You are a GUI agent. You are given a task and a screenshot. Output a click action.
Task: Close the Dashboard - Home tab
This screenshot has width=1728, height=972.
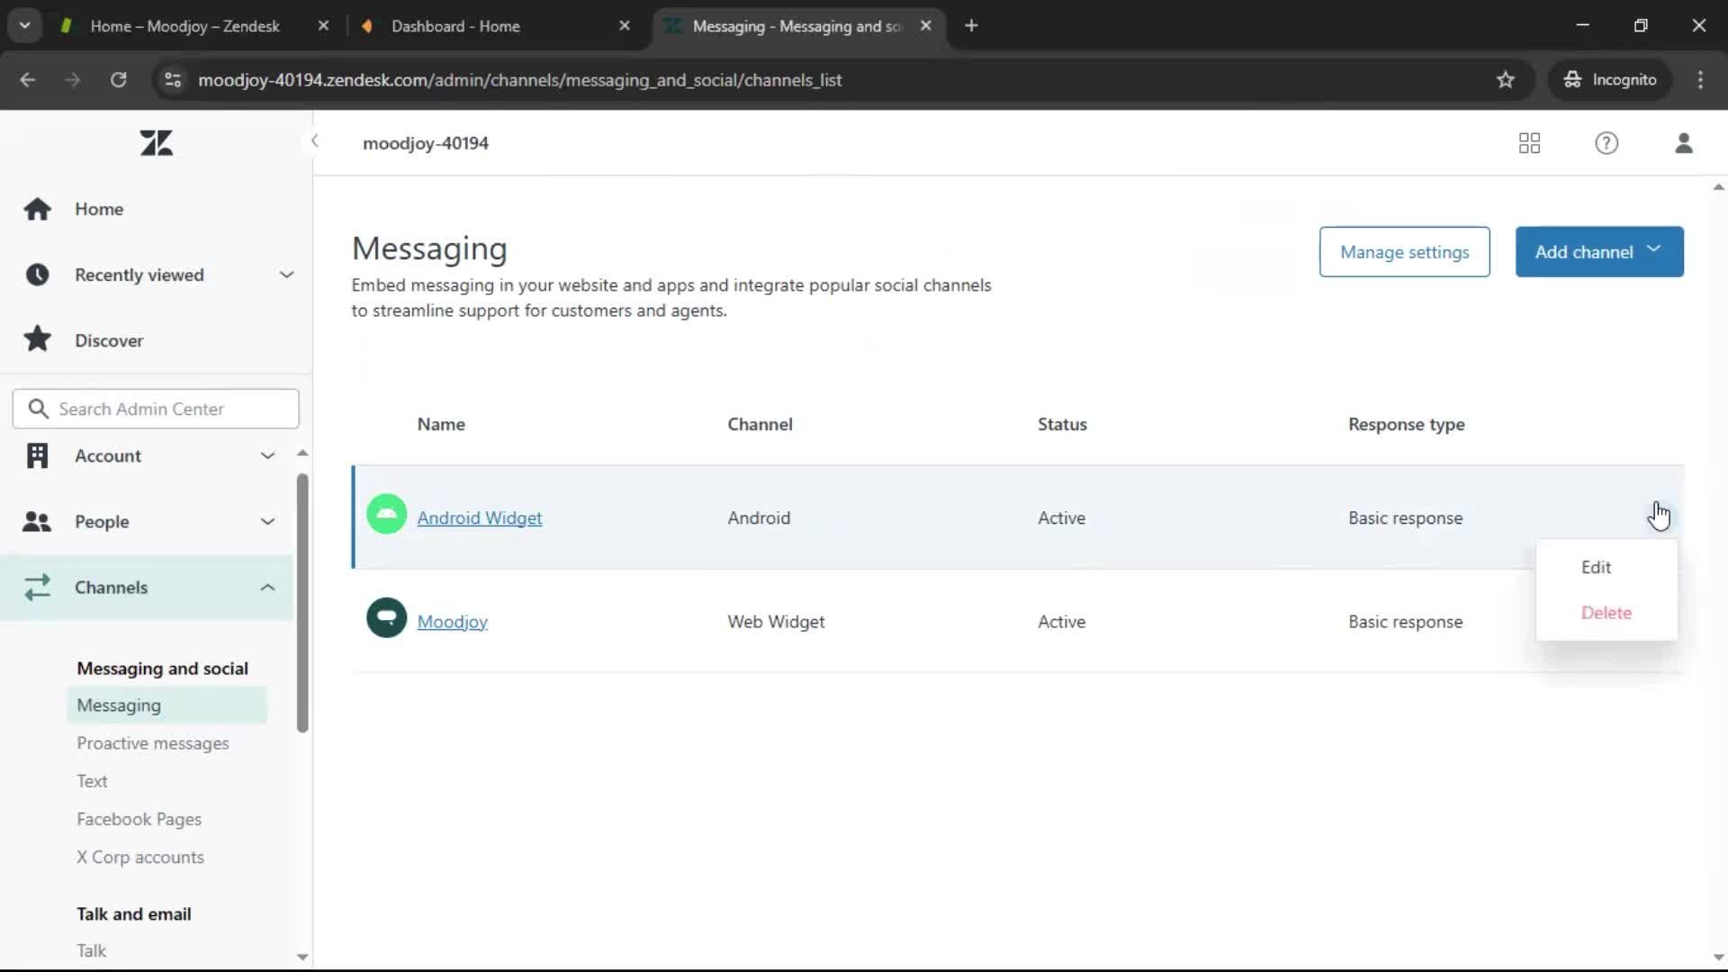click(625, 26)
